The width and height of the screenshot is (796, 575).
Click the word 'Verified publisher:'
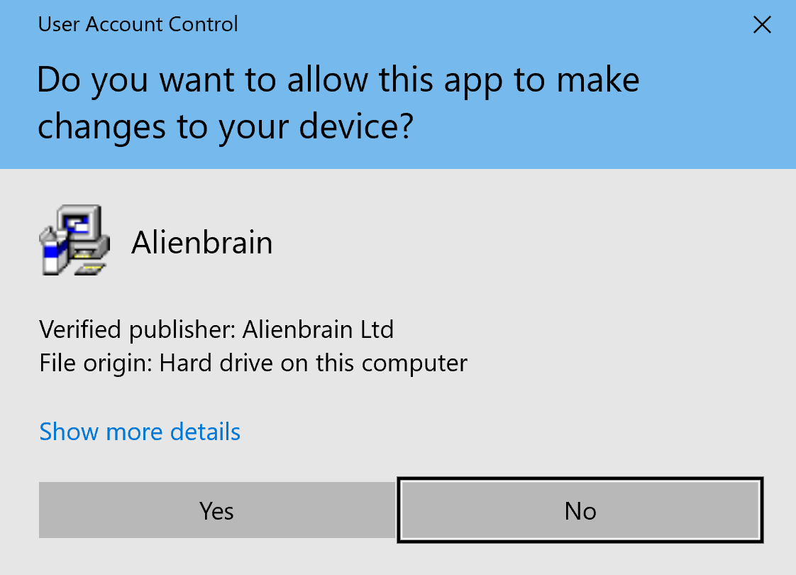coord(137,329)
